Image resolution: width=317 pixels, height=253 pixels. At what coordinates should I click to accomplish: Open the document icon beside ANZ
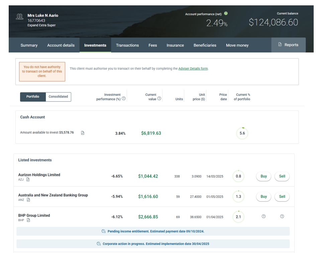28,200
